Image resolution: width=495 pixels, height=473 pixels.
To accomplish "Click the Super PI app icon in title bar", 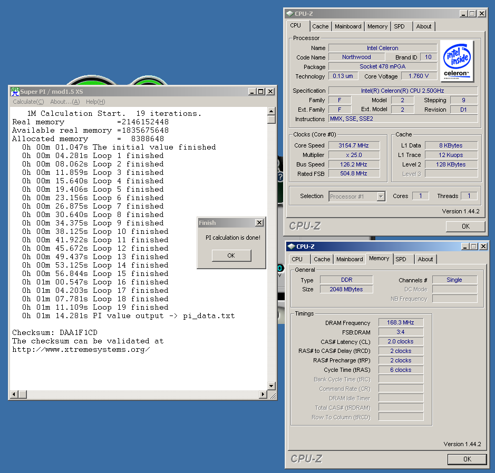I will (15, 92).
